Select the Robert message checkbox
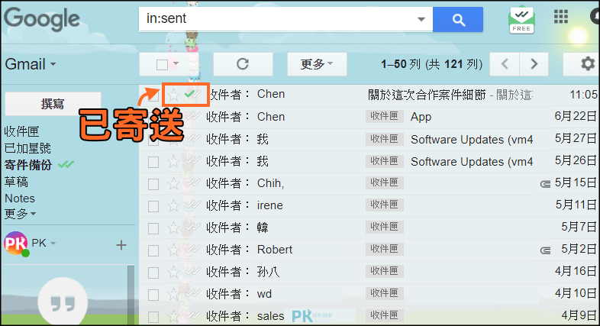600x326 pixels. click(153, 250)
